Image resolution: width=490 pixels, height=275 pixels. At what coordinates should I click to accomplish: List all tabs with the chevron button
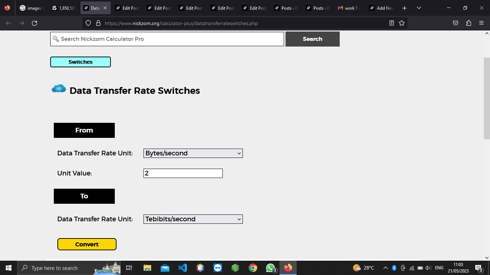419,8
